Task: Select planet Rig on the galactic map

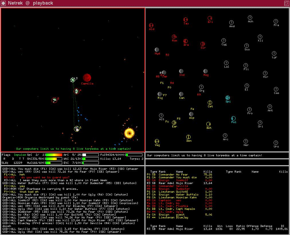Action: click(x=160, y=94)
